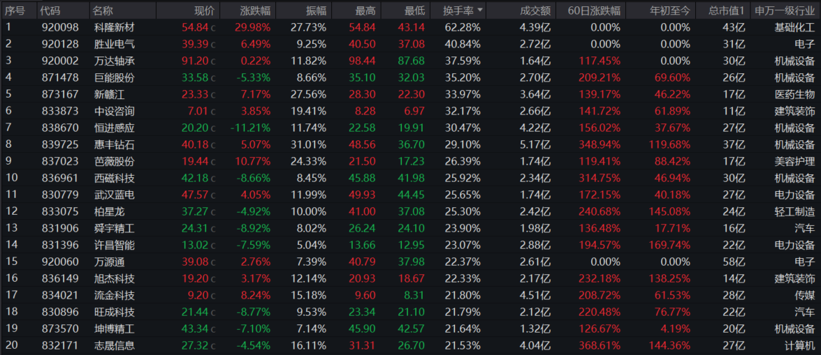Sort by the 60日涨跌幅 column header
Viewport: 821px width, 355px height.
point(595,10)
